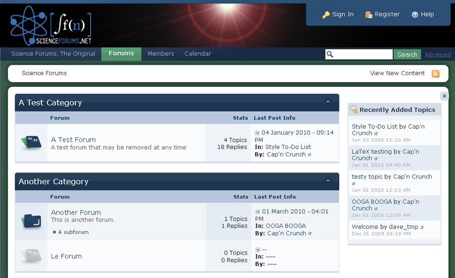
Task: Click the grey Le Forum icon
Action: [31, 255]
